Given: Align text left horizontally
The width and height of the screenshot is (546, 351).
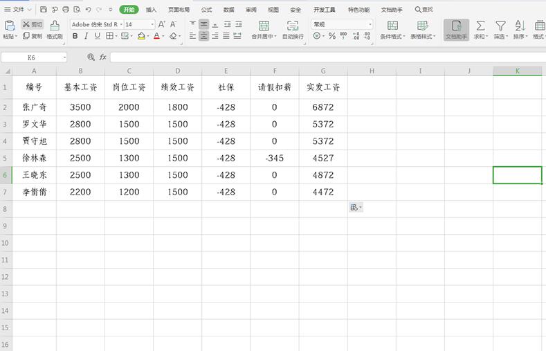Looking at the screenshot, I should (x=192, y=36).
